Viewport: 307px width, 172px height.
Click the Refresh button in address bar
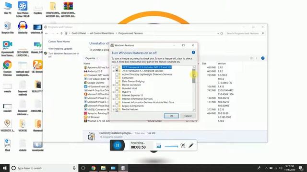[222, 33]
